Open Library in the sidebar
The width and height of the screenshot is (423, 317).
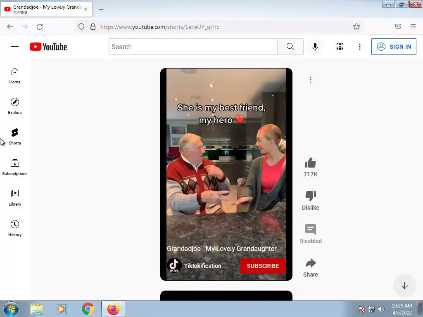pyautogui.click(x=15, y=198)
